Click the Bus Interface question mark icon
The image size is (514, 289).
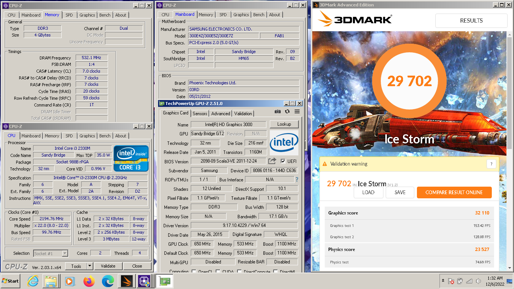click(x=297, y=179)
